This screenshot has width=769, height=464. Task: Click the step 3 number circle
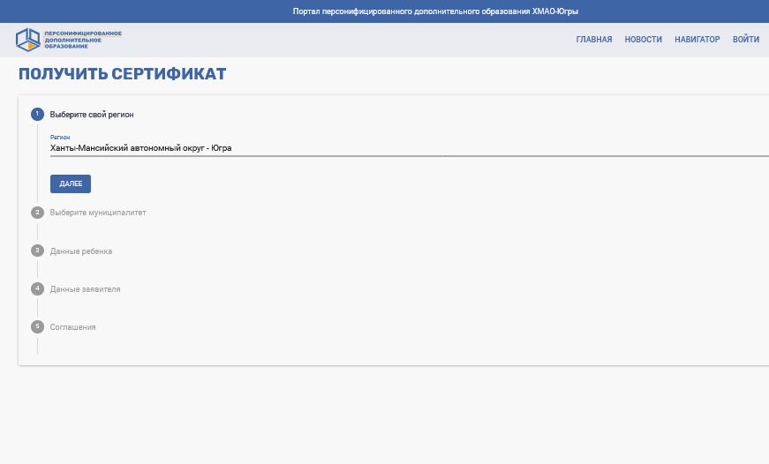[x=37, y=251]
